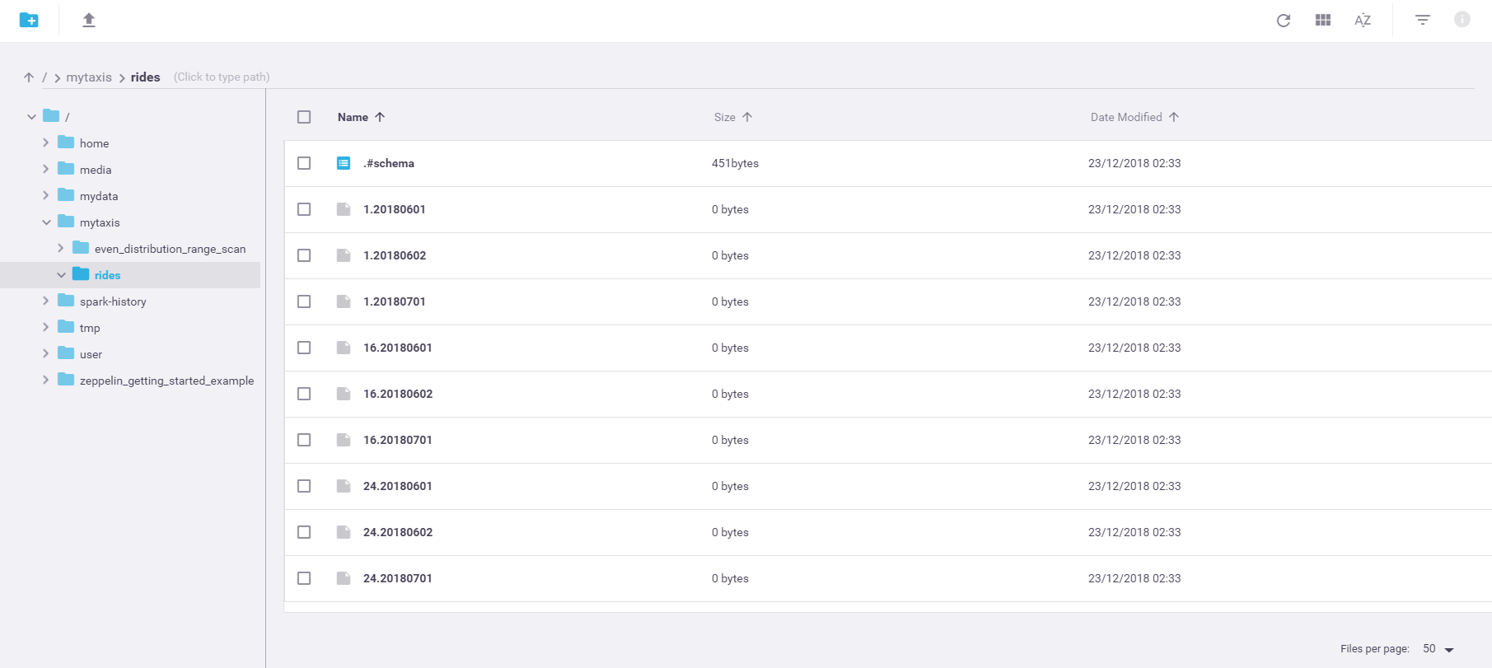Open the file named 24.20180602
The height and width of the screenshot is (668, 1492).
point(398,532)
